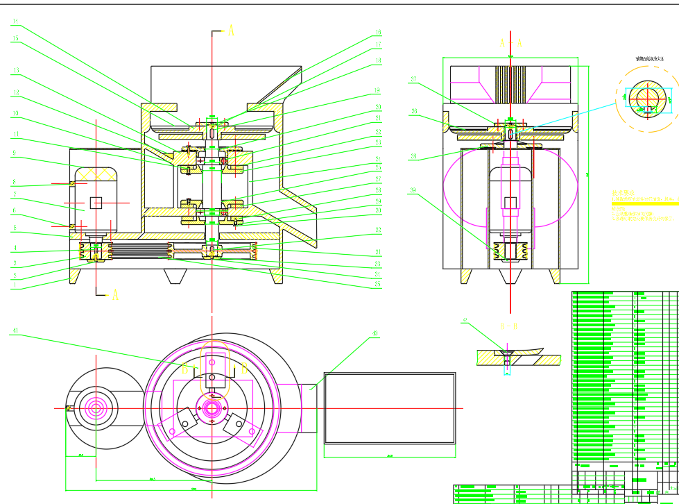Click the part number 36 callout label
The image size is (679, 504).
pos(414,111)
